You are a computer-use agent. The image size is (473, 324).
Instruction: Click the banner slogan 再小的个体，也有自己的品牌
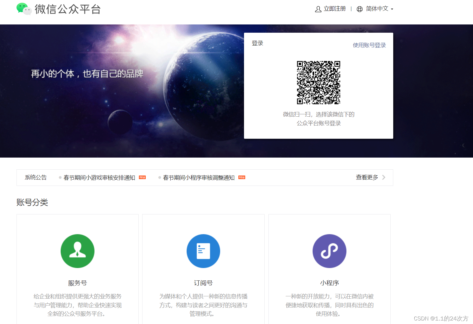click(x=87, y=74)
